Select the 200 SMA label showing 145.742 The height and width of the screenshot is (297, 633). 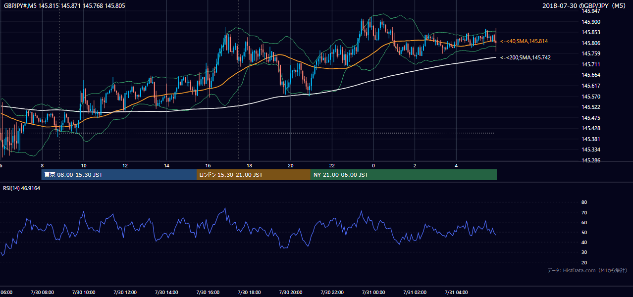[526, 57]
